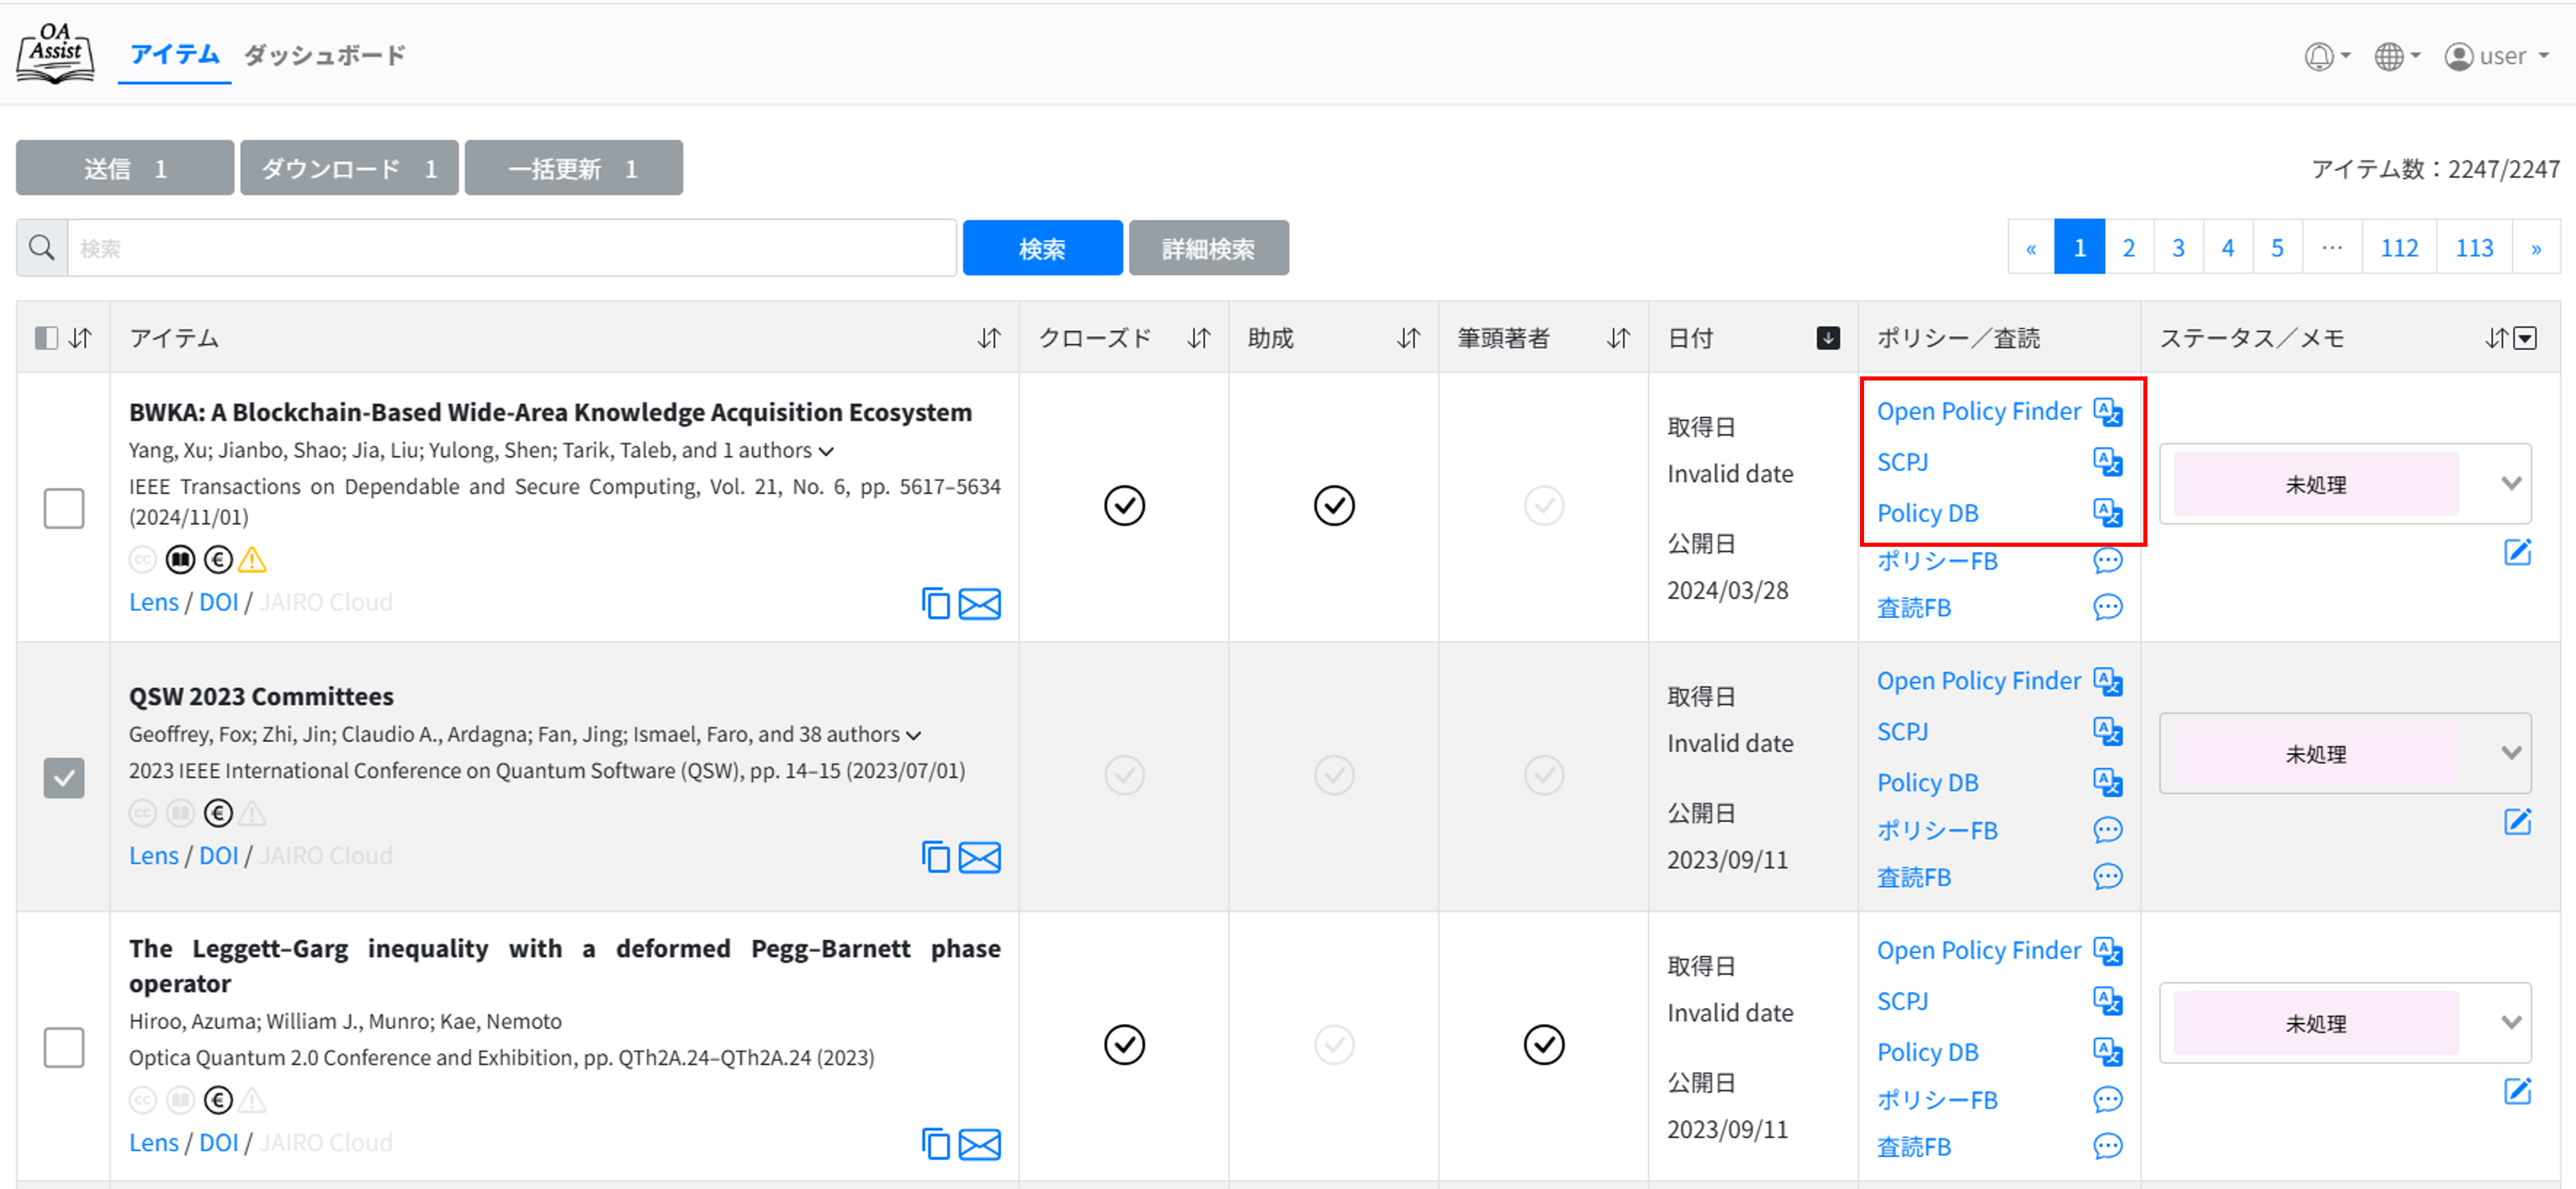Click the translation icon beside SCPJ

[x=2108, y=461]
